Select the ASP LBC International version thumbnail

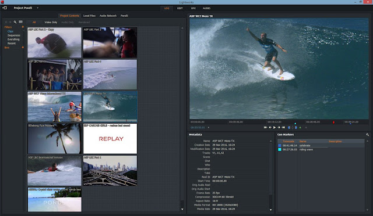coord(54,171)
